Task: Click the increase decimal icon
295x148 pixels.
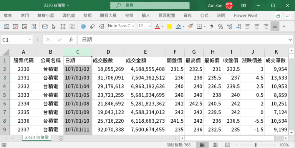Action: pyautogui.click(x=229, y=26)
